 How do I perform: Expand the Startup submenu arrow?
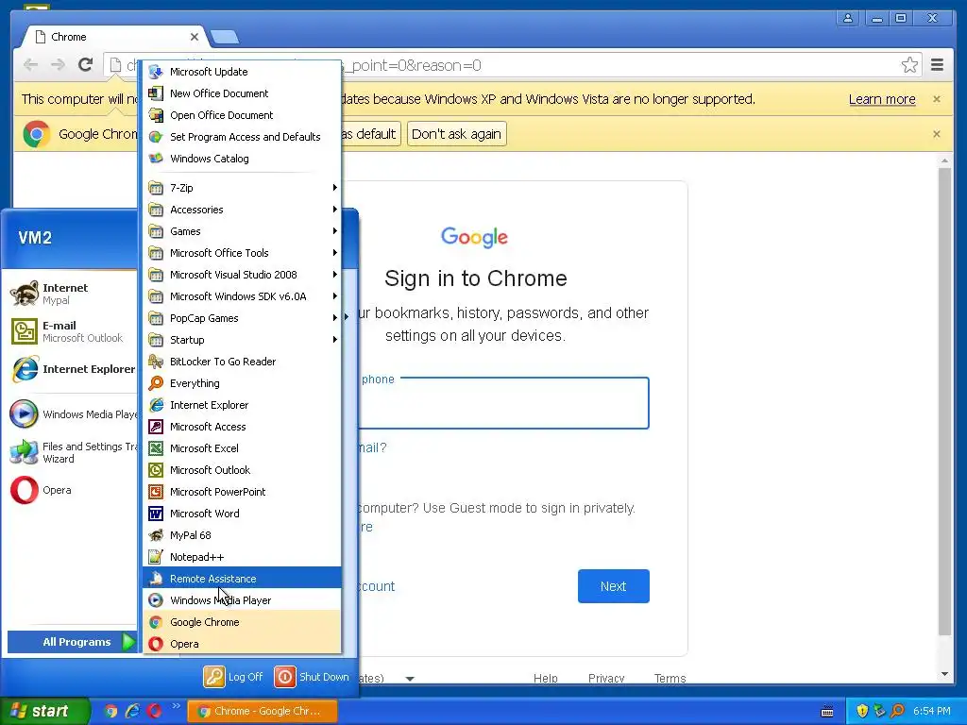point(335,340)
